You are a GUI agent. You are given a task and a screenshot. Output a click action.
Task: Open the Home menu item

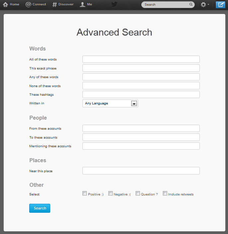click(x=11, y=4)
